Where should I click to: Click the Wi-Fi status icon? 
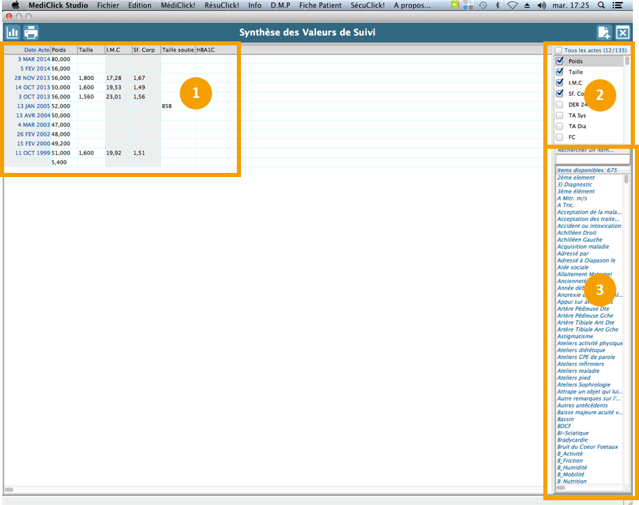[x=512, y=5]
